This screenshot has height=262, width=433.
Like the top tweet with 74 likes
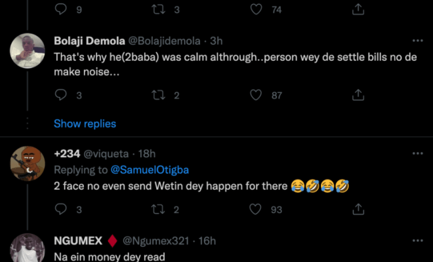(x=257, y=9)
